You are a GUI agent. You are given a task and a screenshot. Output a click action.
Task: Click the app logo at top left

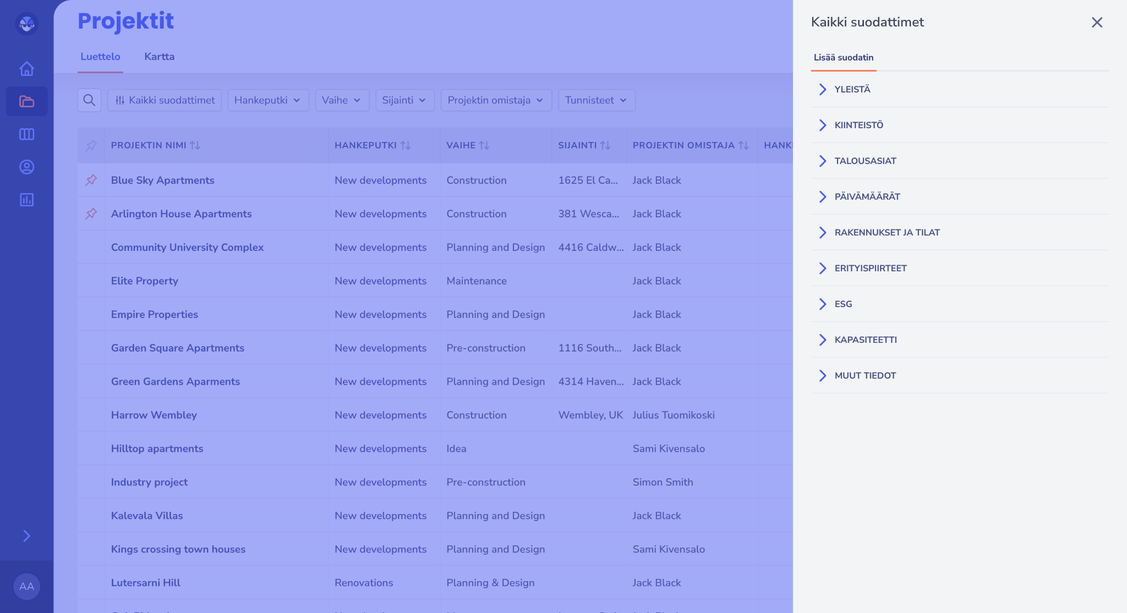tap(26, 24)
